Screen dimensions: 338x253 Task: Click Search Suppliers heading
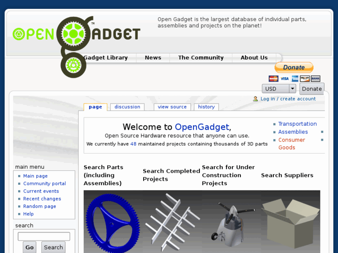tap(287, 175)
